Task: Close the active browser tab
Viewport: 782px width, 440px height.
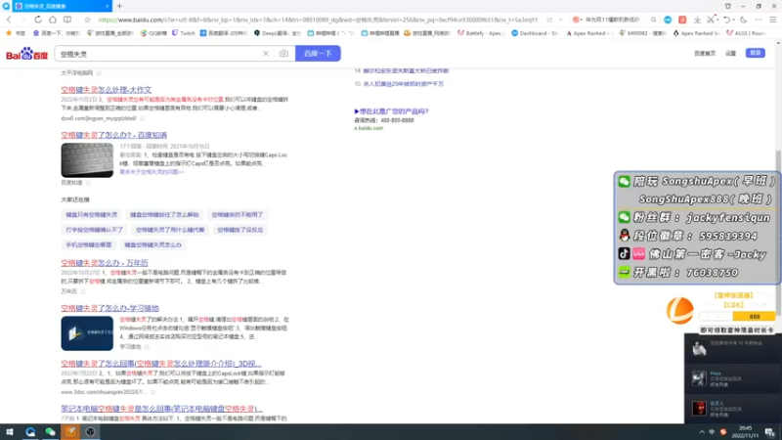Action: coord(107,6)
